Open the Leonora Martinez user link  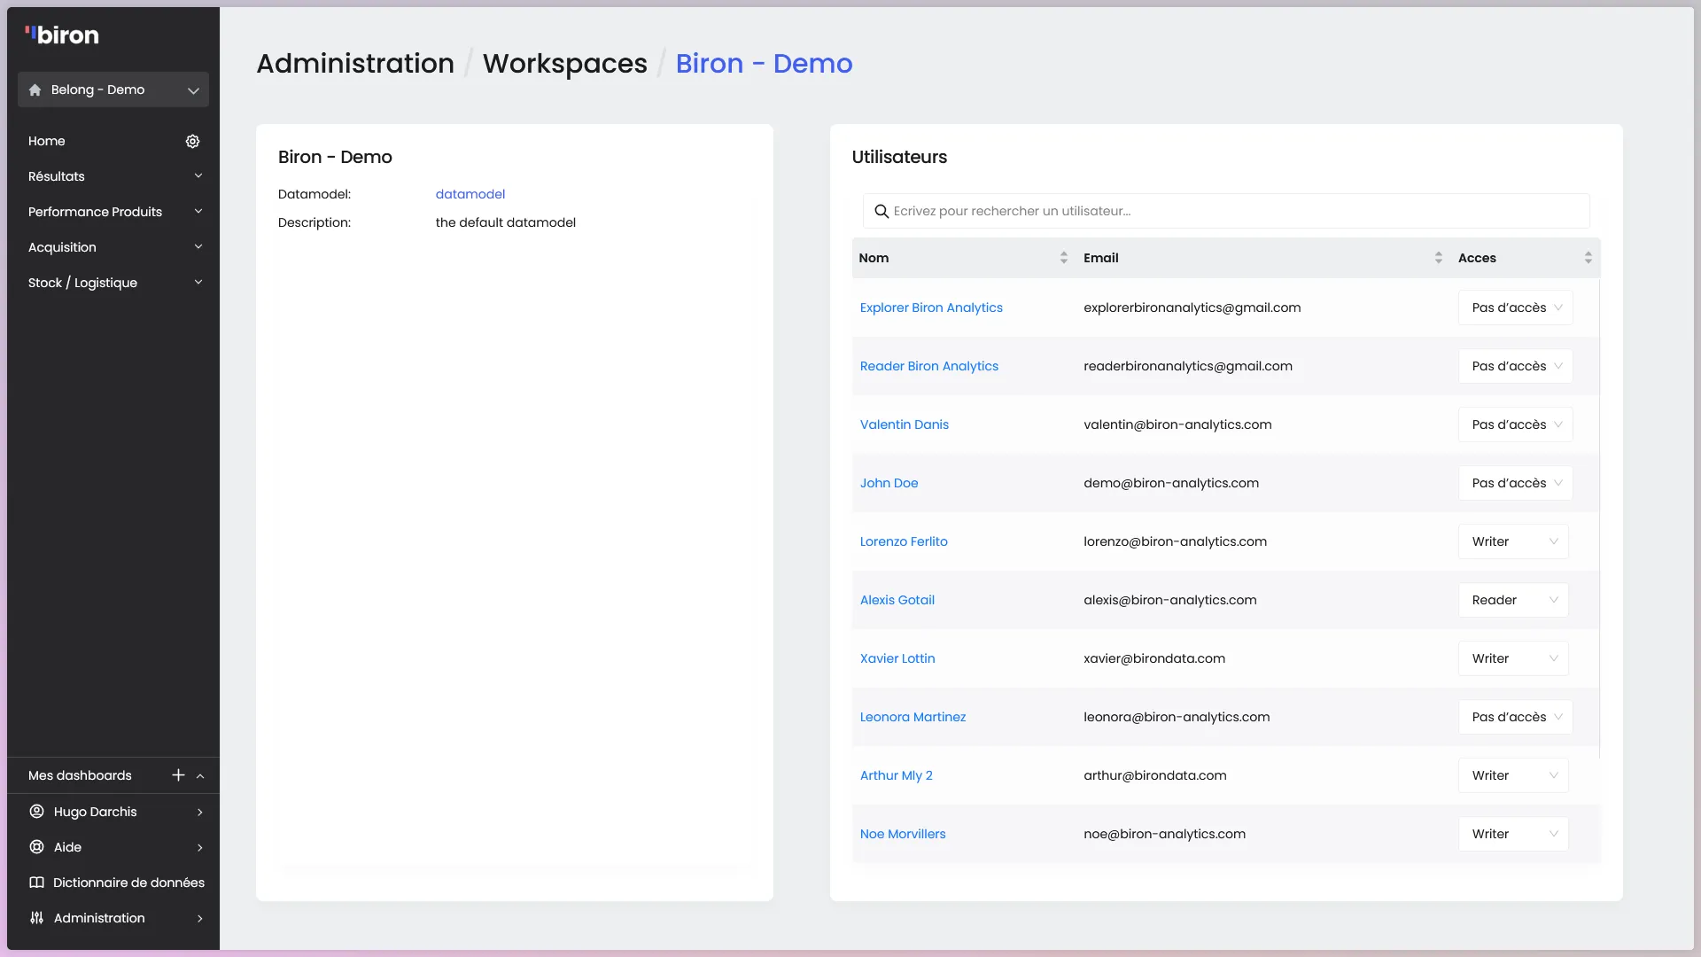point(913,717)
